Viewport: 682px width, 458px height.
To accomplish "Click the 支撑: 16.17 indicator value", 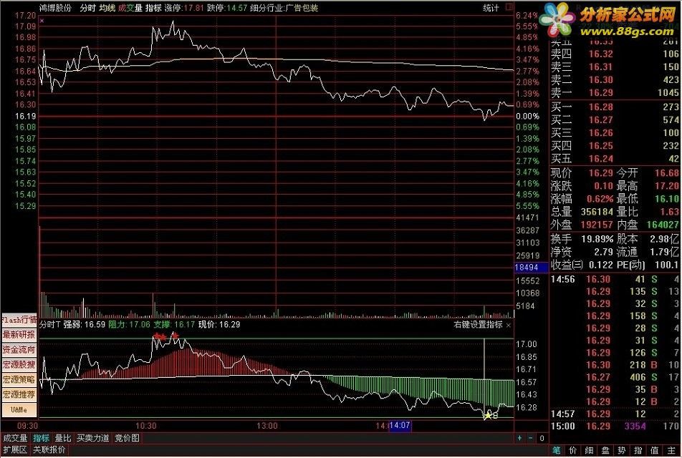I will [174, 325].
